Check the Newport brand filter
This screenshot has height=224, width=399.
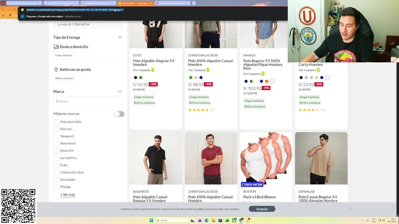pyautogui.click(x=56, y=136)
